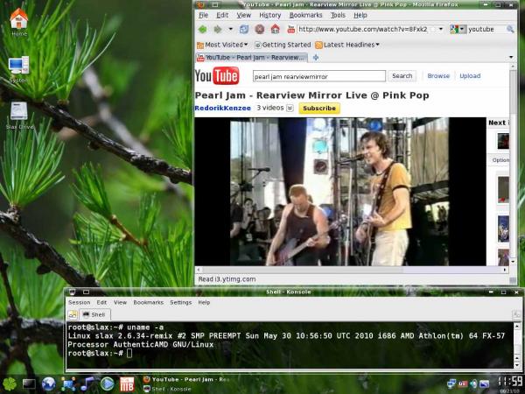The height and width of the screenshot is (394, 525).
Task: Open Firefox's View menu
Action: [244, 15]
